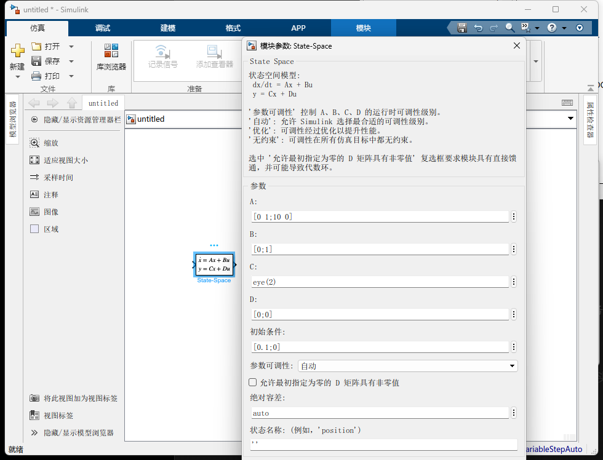The image size is (603, 460).
Task: Switch to the 仿真 tab
Action: tap(38, 28)
